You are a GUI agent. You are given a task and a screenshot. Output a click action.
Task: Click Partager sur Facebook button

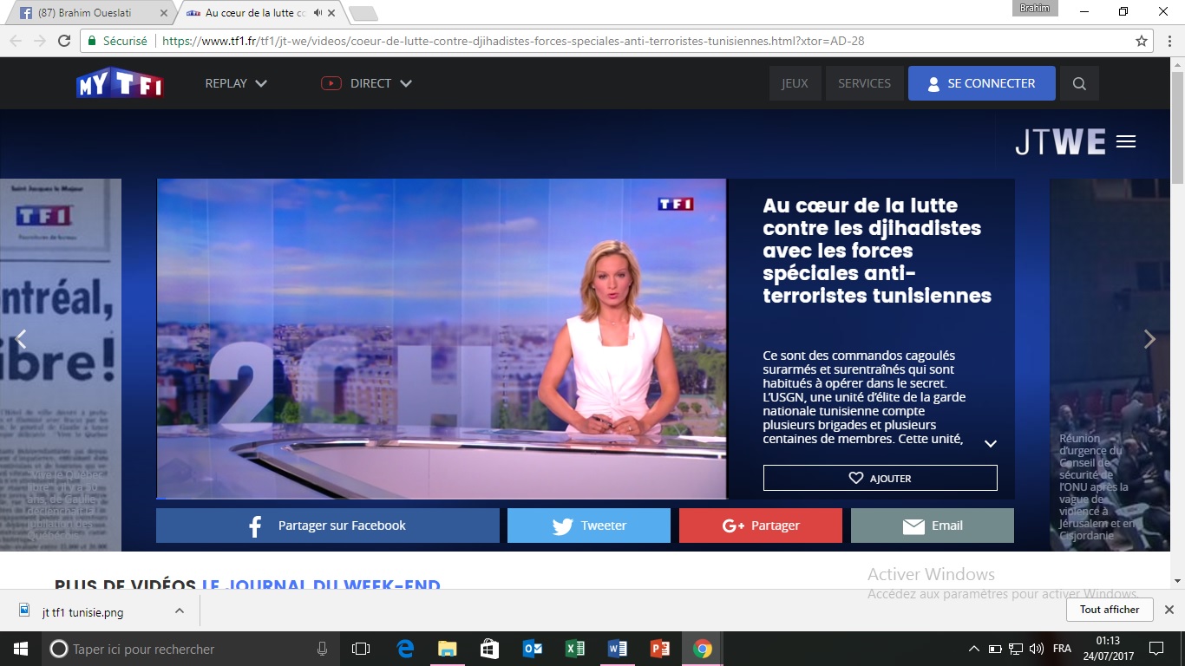click(x=327, y=526)
